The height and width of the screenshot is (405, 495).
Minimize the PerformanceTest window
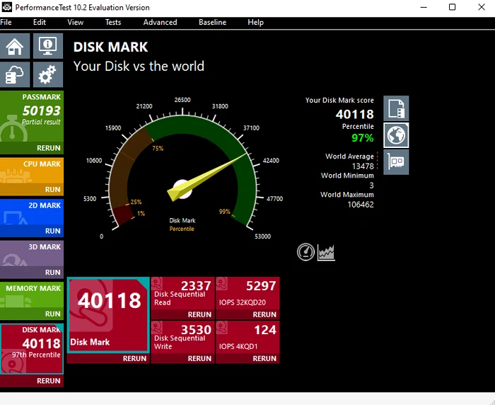pos(424,7)
